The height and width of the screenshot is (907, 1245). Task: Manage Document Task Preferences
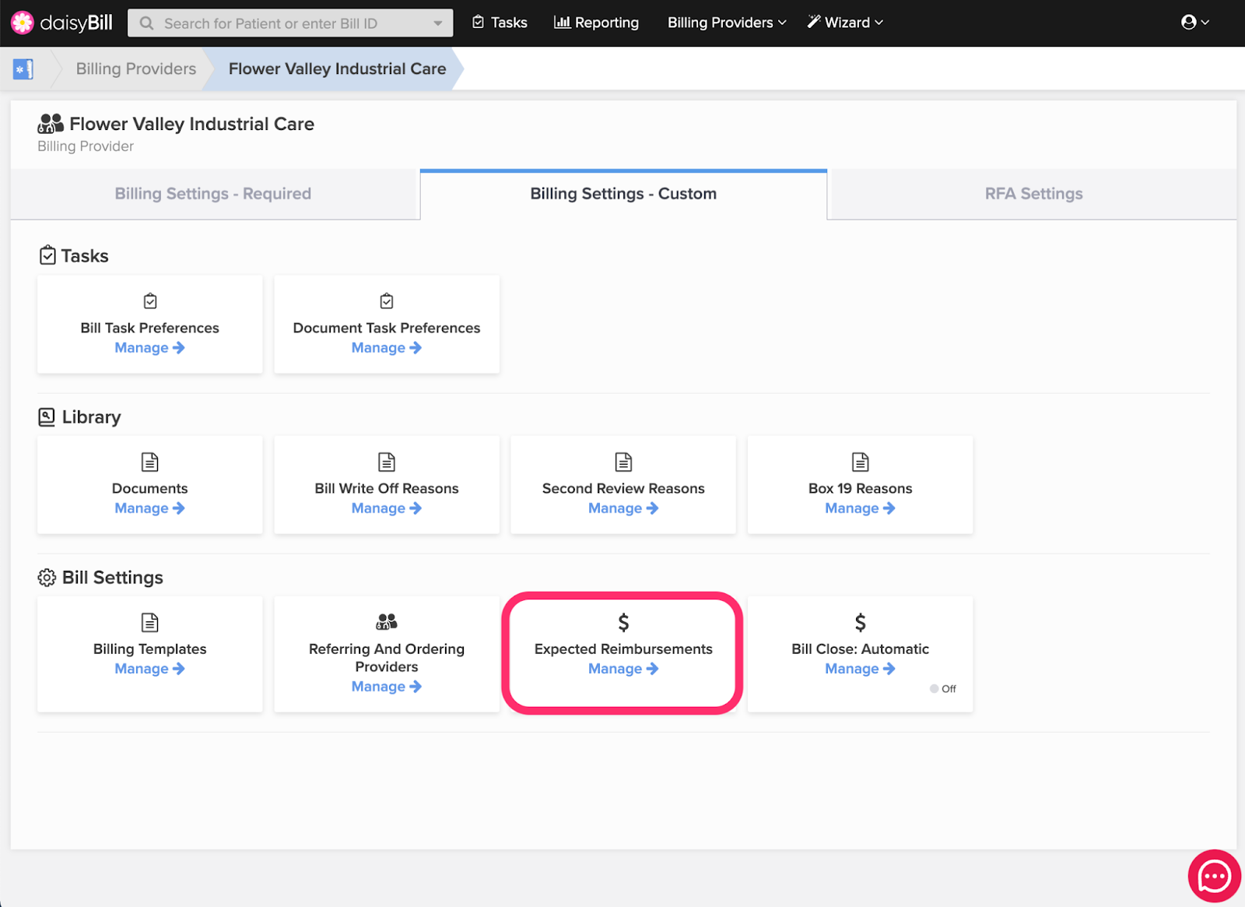[x=387, y=348]
